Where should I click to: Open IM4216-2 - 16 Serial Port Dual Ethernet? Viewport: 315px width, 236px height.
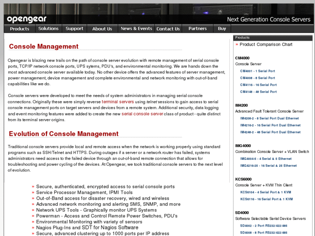270,125
